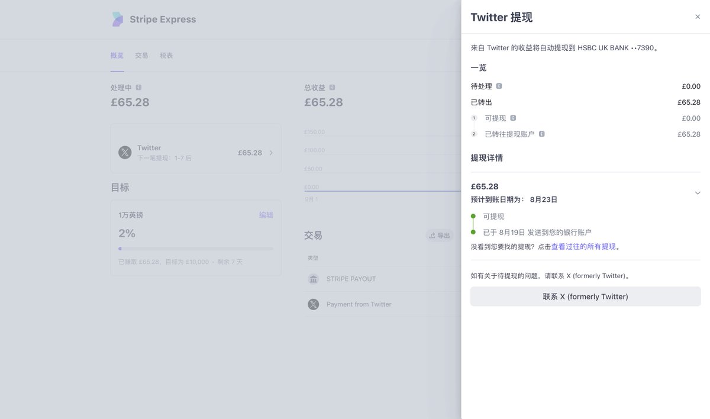Click the 导出 export button
The image size is (710, 419).
[x=440, y=236]
